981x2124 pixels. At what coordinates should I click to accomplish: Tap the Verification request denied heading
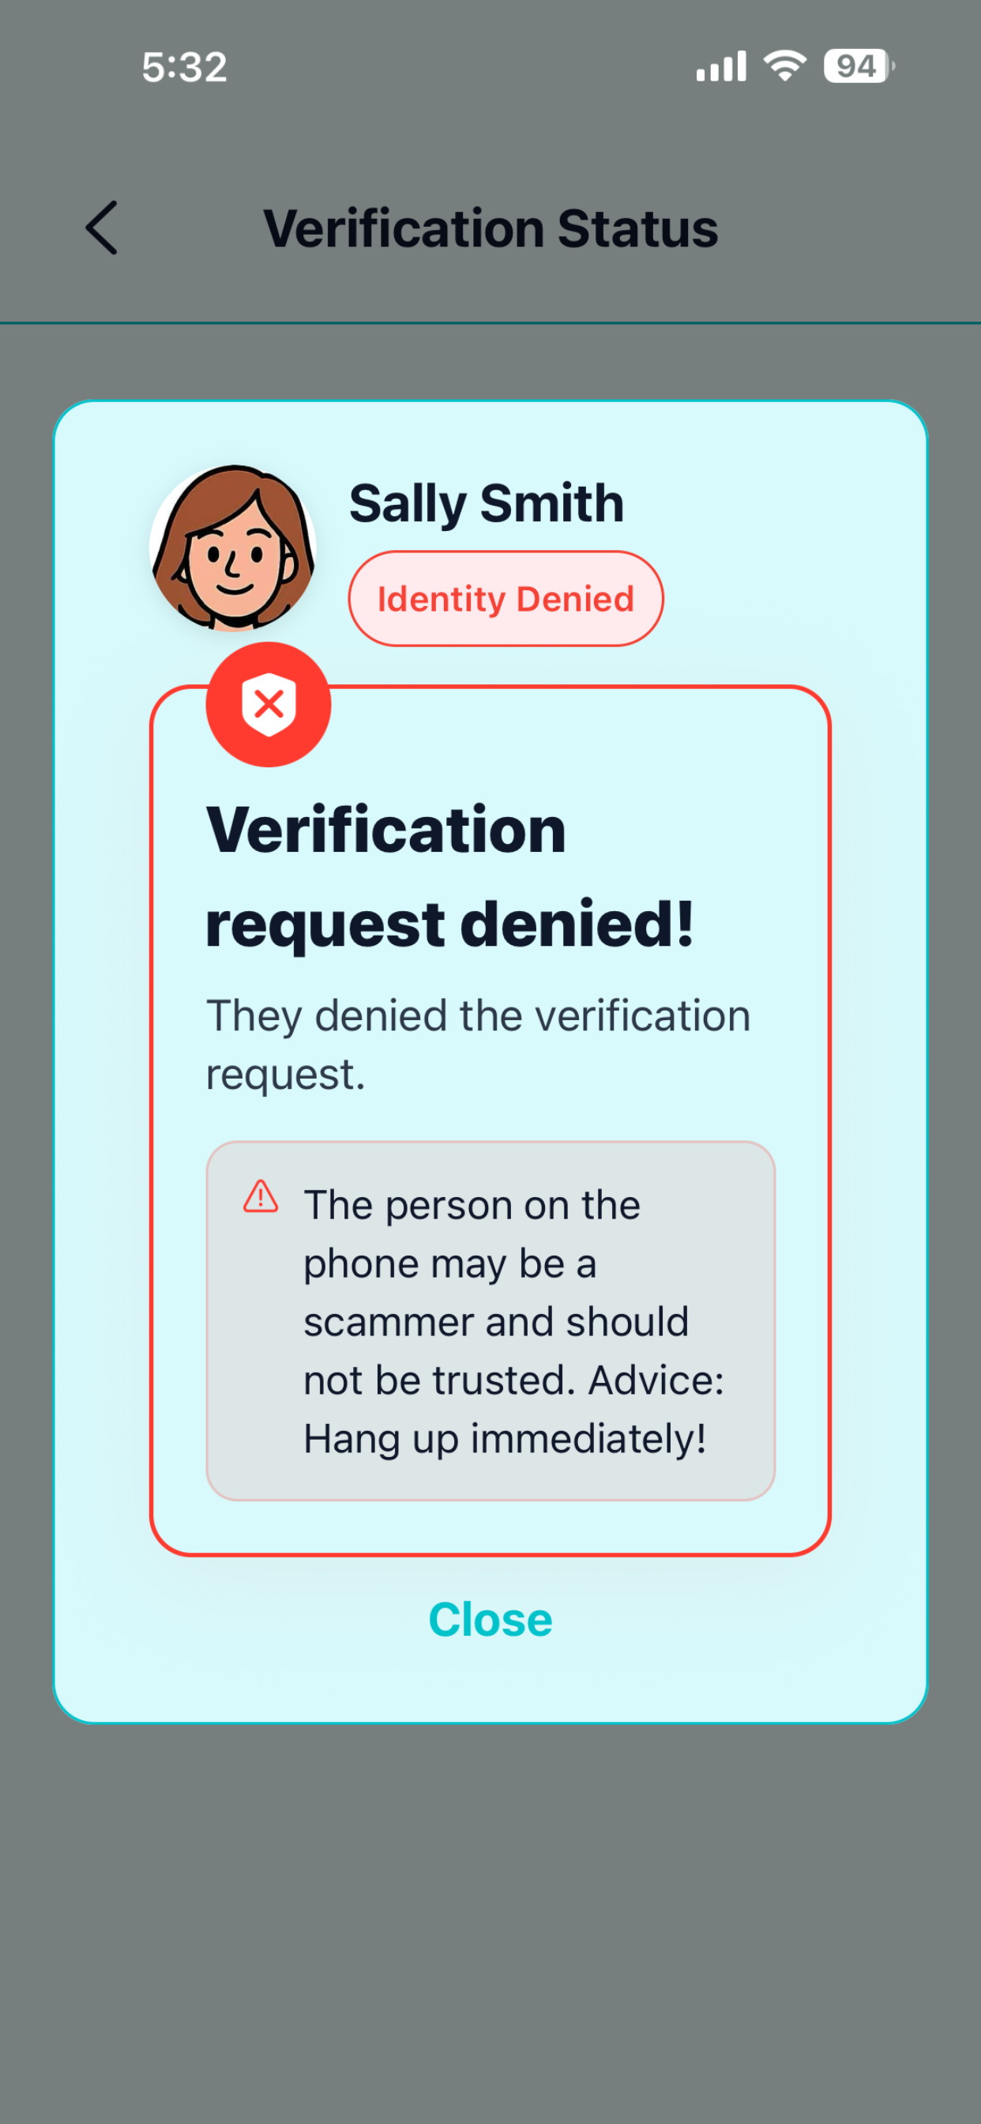pos(450,876)
